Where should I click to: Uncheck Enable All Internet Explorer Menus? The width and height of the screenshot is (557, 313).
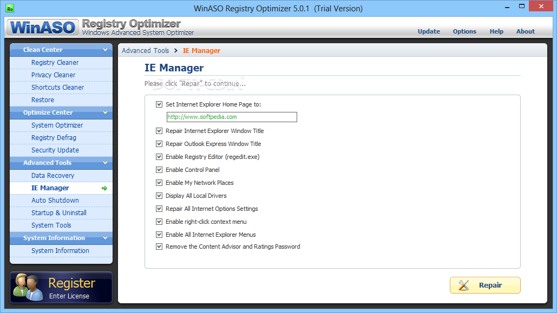[x=159, y=235]
